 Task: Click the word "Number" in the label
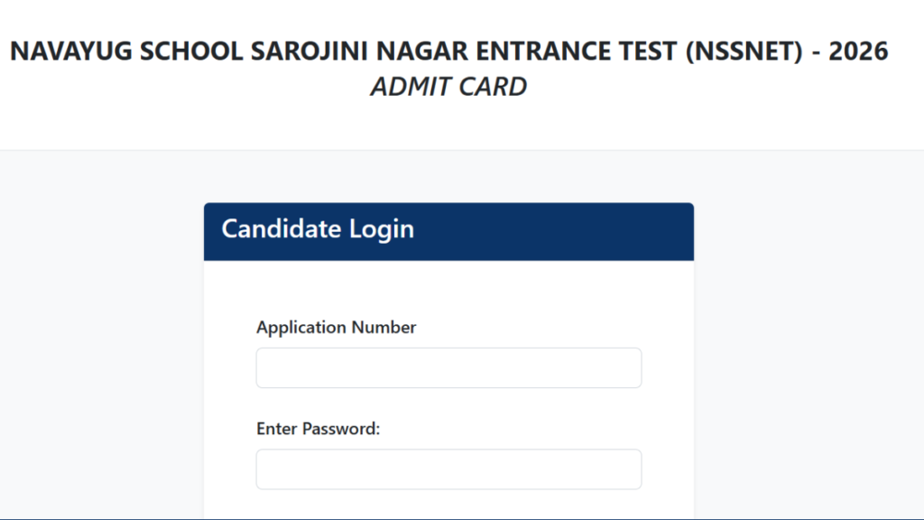pos(383,328)
